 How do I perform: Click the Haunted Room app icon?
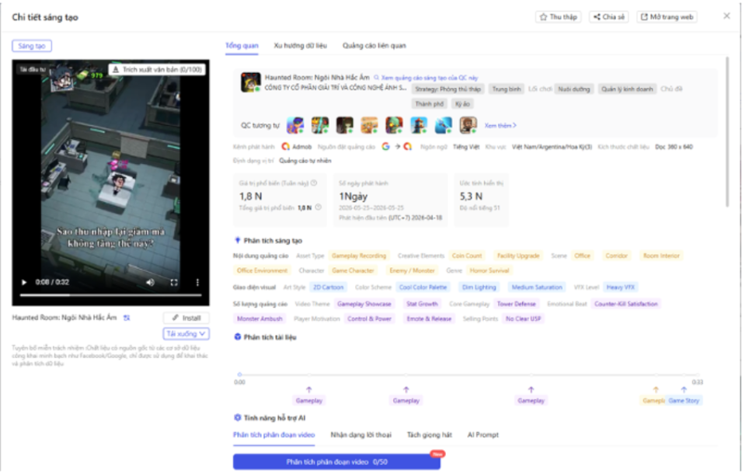point(250,82)
